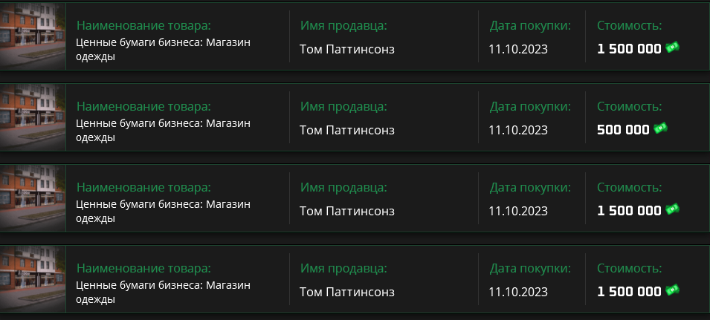Click the item name text in the third row
The image size is (710, 320).
[x=163, y=211]
